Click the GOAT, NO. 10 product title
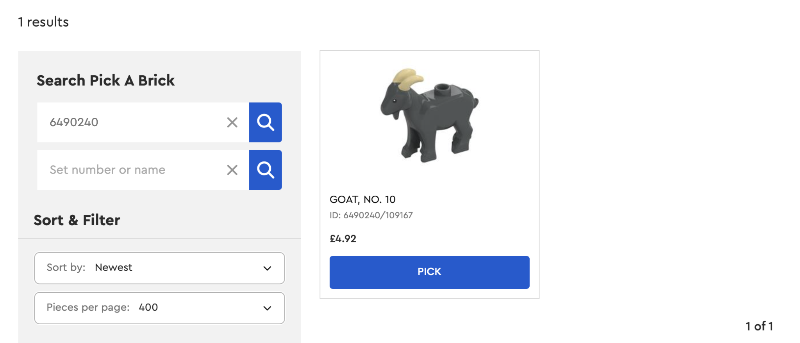800x343 pixels. pos(362,200)
